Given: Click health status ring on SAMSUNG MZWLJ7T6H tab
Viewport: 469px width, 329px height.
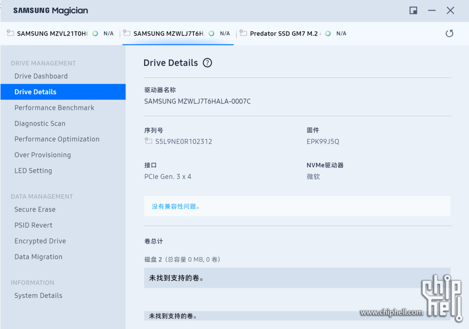Looking at the screenshot, I should pyautogui.click(x=211, y=33).
